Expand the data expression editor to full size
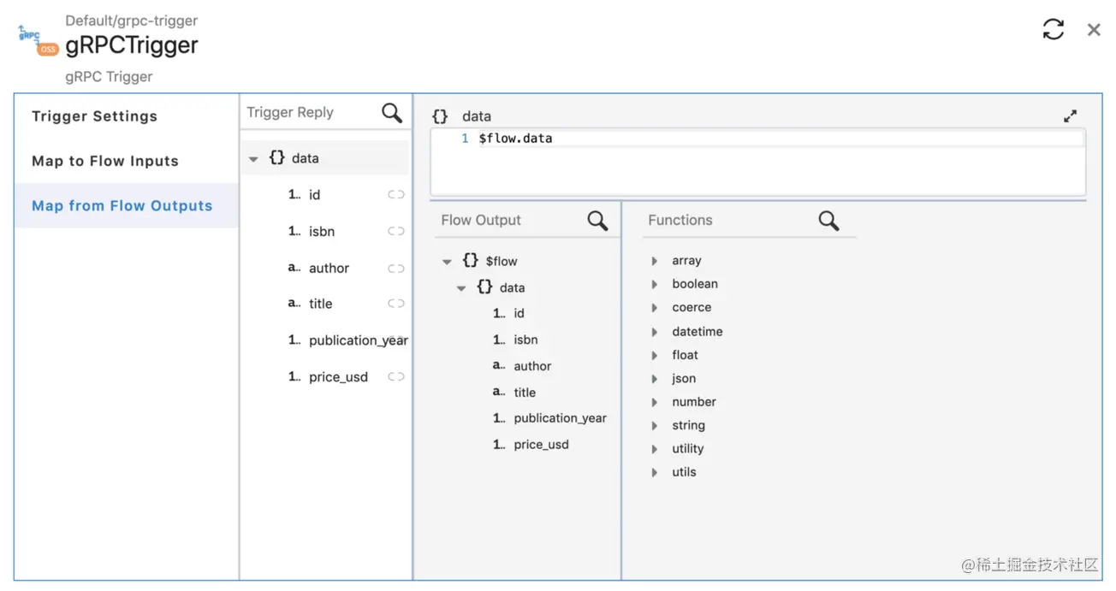Screen dimensions: 1116x591 point(1070,116)
